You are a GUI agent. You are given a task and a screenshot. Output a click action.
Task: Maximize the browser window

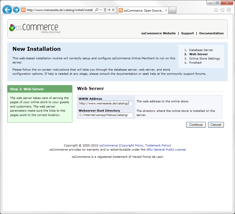[x=217, y=3]
